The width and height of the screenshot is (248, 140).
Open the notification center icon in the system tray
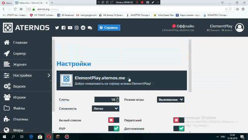(242, 136)
